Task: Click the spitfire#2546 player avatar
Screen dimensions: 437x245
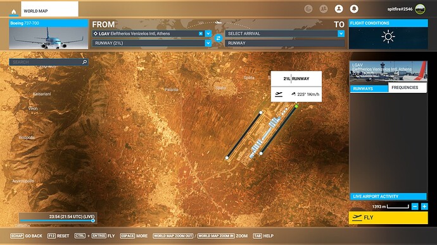Action: (x=420, y=9)
